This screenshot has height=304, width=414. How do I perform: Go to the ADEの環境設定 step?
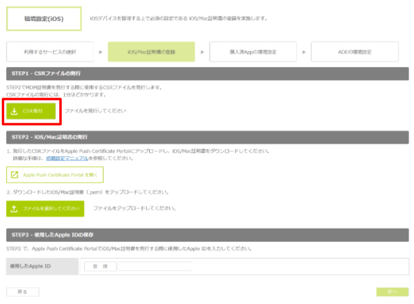355,52
